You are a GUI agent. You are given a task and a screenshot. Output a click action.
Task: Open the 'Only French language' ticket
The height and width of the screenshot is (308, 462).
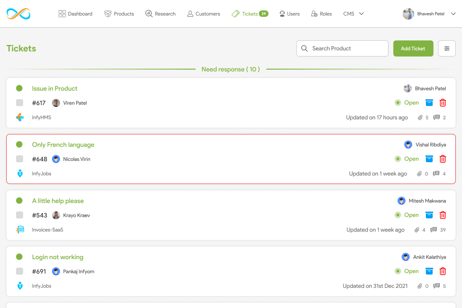click(63, 145)
